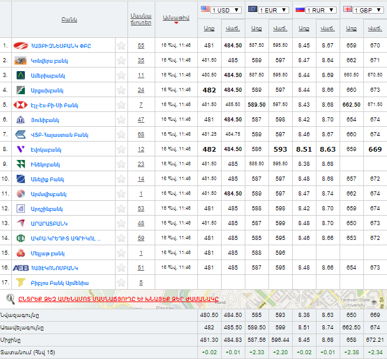Open the Էյչ-Էս-Բի-Սի Բանկ link
The width and height of the screenshot is (387, 359).
(55, 105)
